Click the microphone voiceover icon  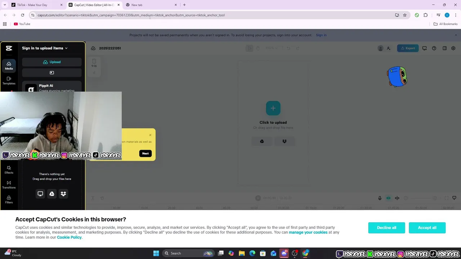380,198
